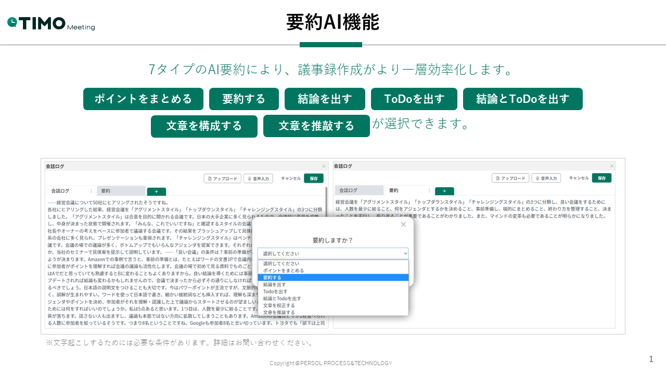Click the 文章を推敲する green badge
Viewport: 666px width, 374px height.
pyautogui.click(x=316, y=126)
